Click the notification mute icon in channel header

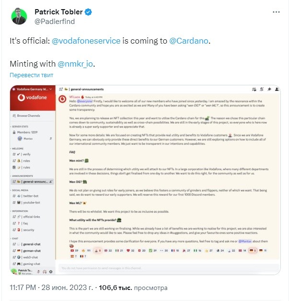click(x=262, y=89)
